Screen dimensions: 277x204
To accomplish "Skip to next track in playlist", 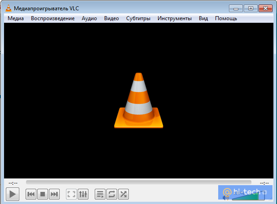I will (54, 194).
